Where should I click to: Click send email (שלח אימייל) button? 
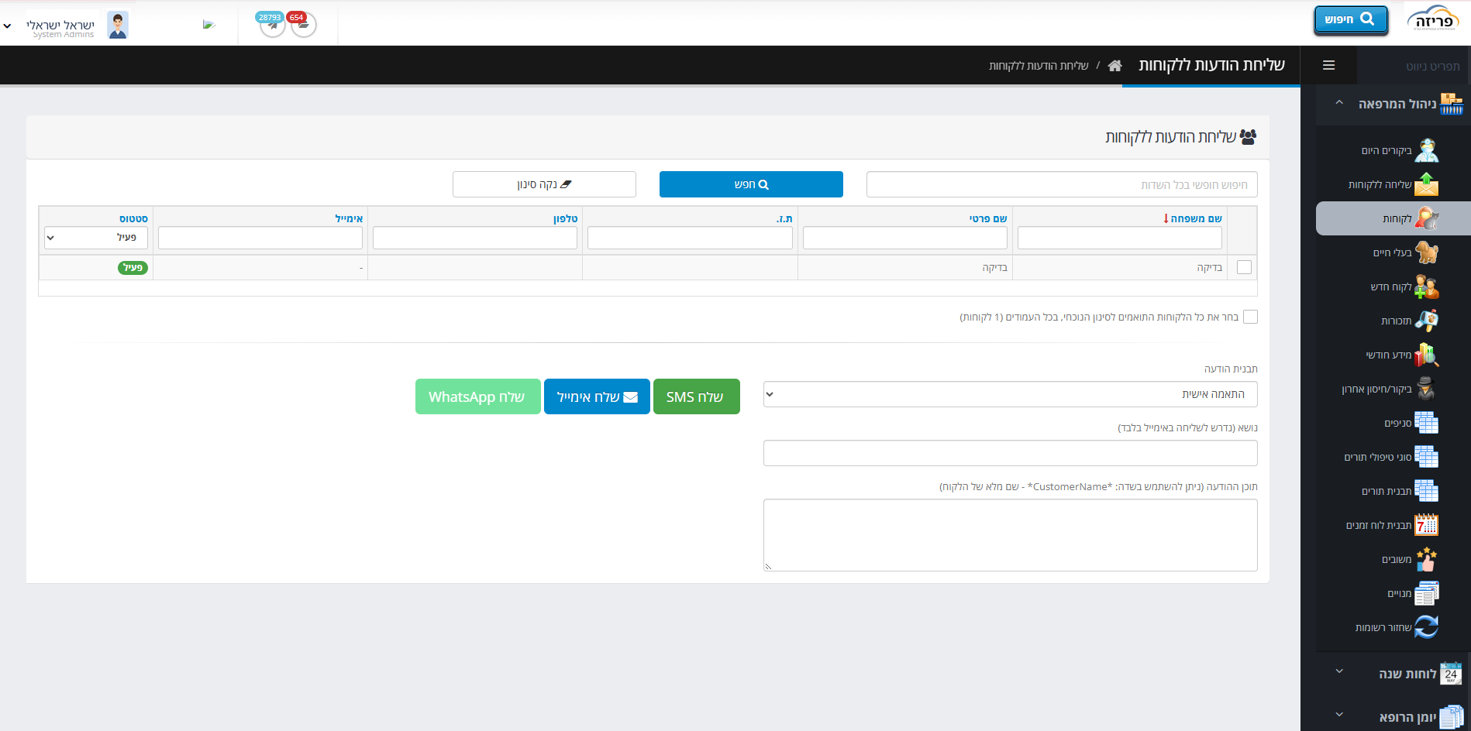(597, 396)
